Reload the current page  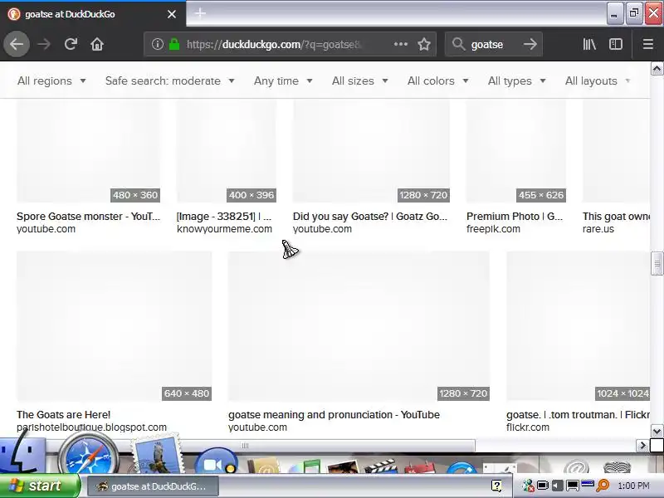click(71, 44)
